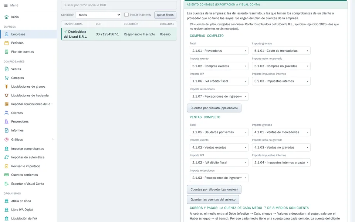The height and width of the screenshot is (222, 355).
Task: Open '5.1.03 - Compras no gravadas' dropdown
Action: pos(281,66)
